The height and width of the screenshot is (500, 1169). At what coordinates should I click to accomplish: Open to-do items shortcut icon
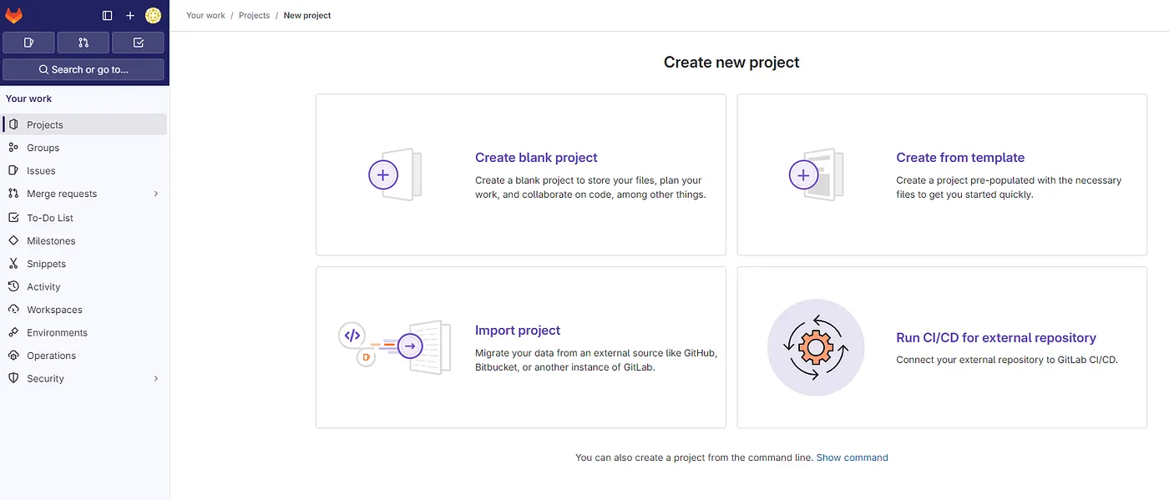138,43
